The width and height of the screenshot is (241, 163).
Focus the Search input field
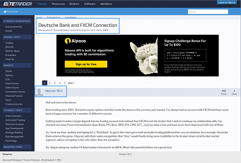click(x=208, y=12)
